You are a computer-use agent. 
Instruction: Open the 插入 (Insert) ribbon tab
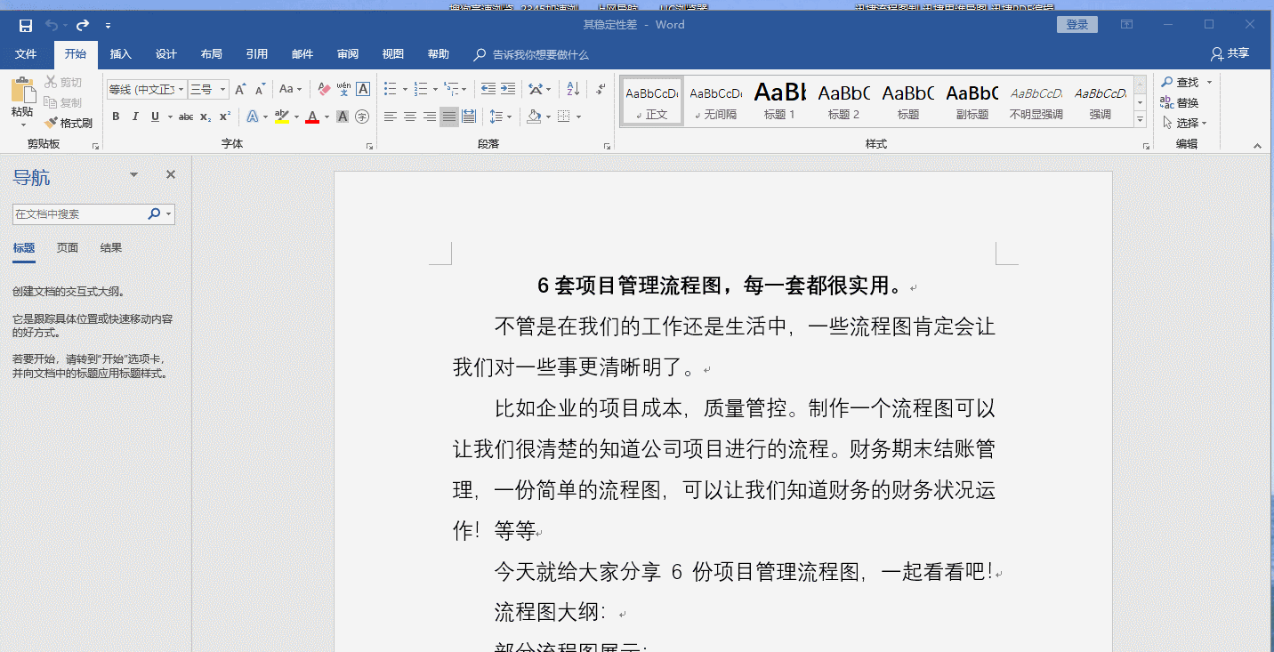[x=120, y=54]
